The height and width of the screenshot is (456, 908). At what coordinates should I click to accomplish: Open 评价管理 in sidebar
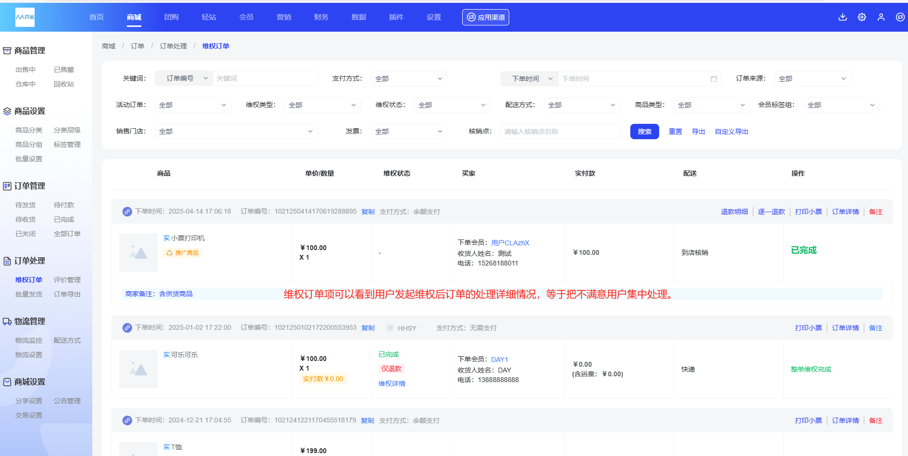click(67, 280)
